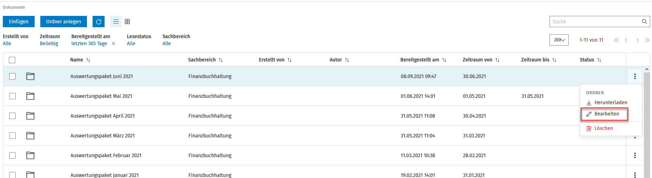Image resolution: width=652 pixels, height=178 pixels.
Task: Open actions menu for Auswertungspaket Februar 2021
Action: pyautogui.click(x=635, y=155)
